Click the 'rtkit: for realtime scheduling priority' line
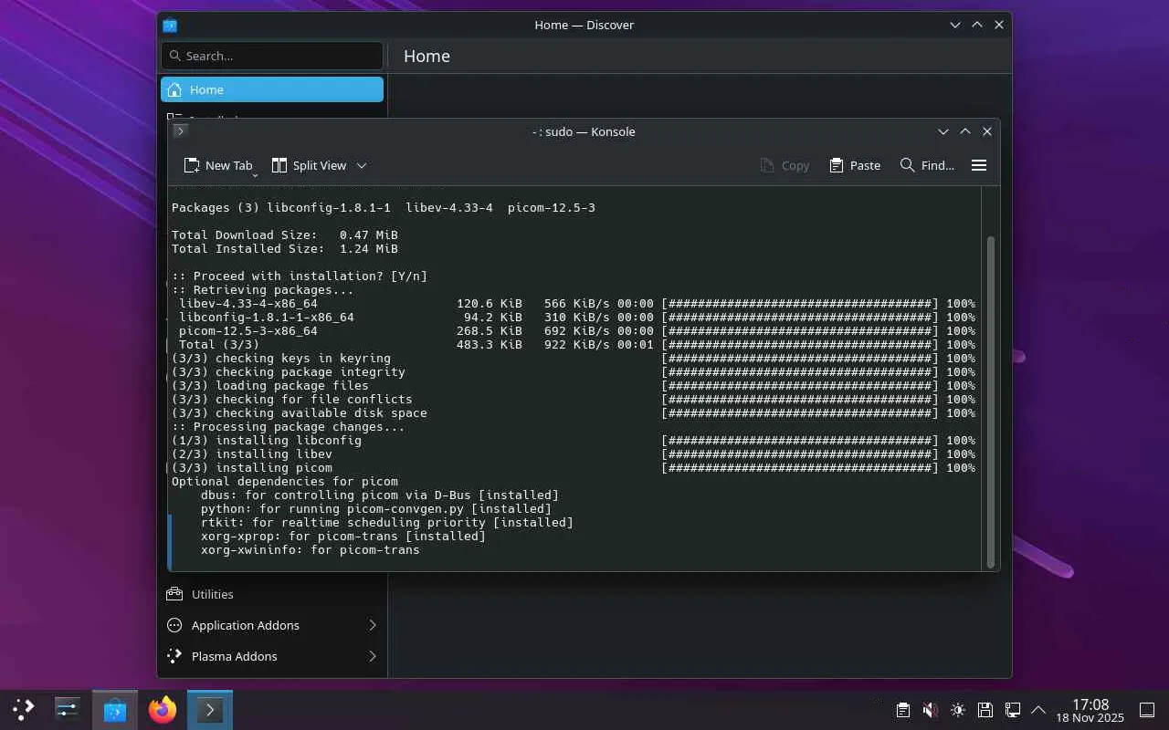1169x730 pixels. [x=387, y=523]
